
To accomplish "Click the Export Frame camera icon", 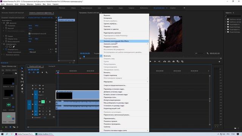I will pyautogui.click(x=174, y=61).
